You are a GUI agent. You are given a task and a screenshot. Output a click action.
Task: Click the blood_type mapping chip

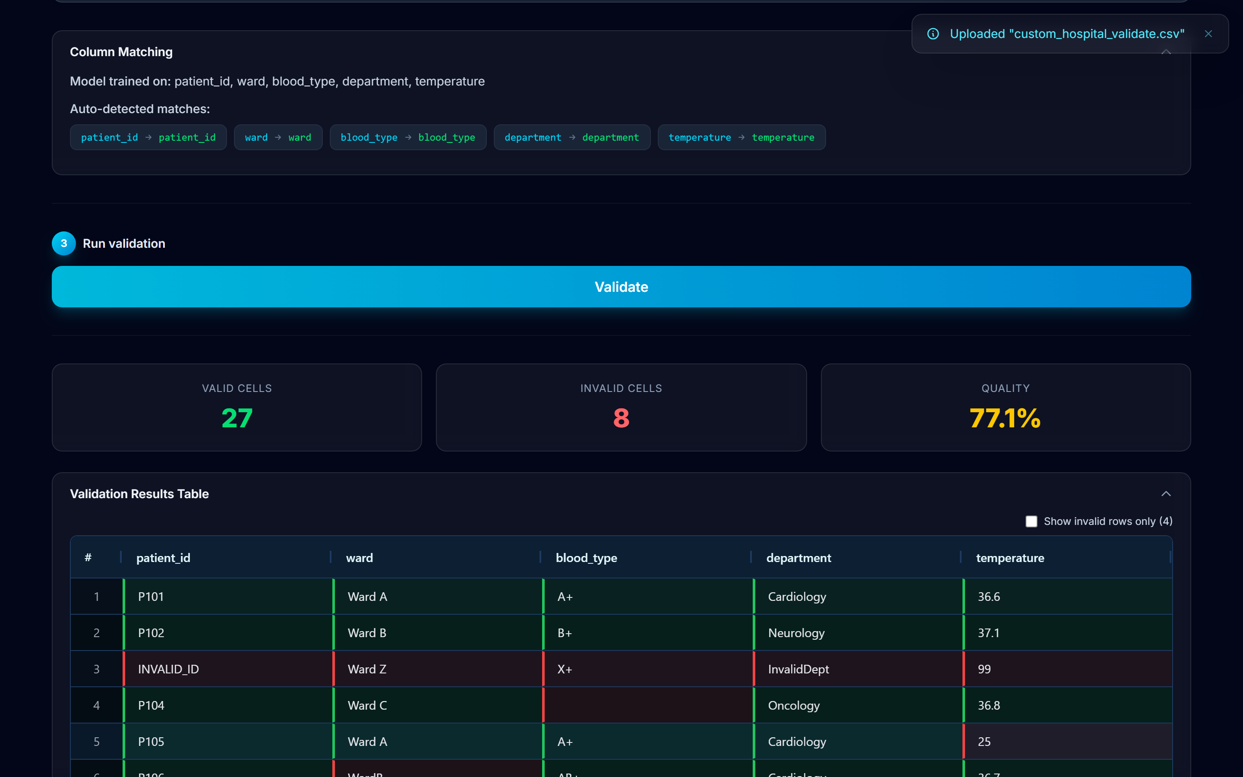pyautogui.click(x=408, y=137)
